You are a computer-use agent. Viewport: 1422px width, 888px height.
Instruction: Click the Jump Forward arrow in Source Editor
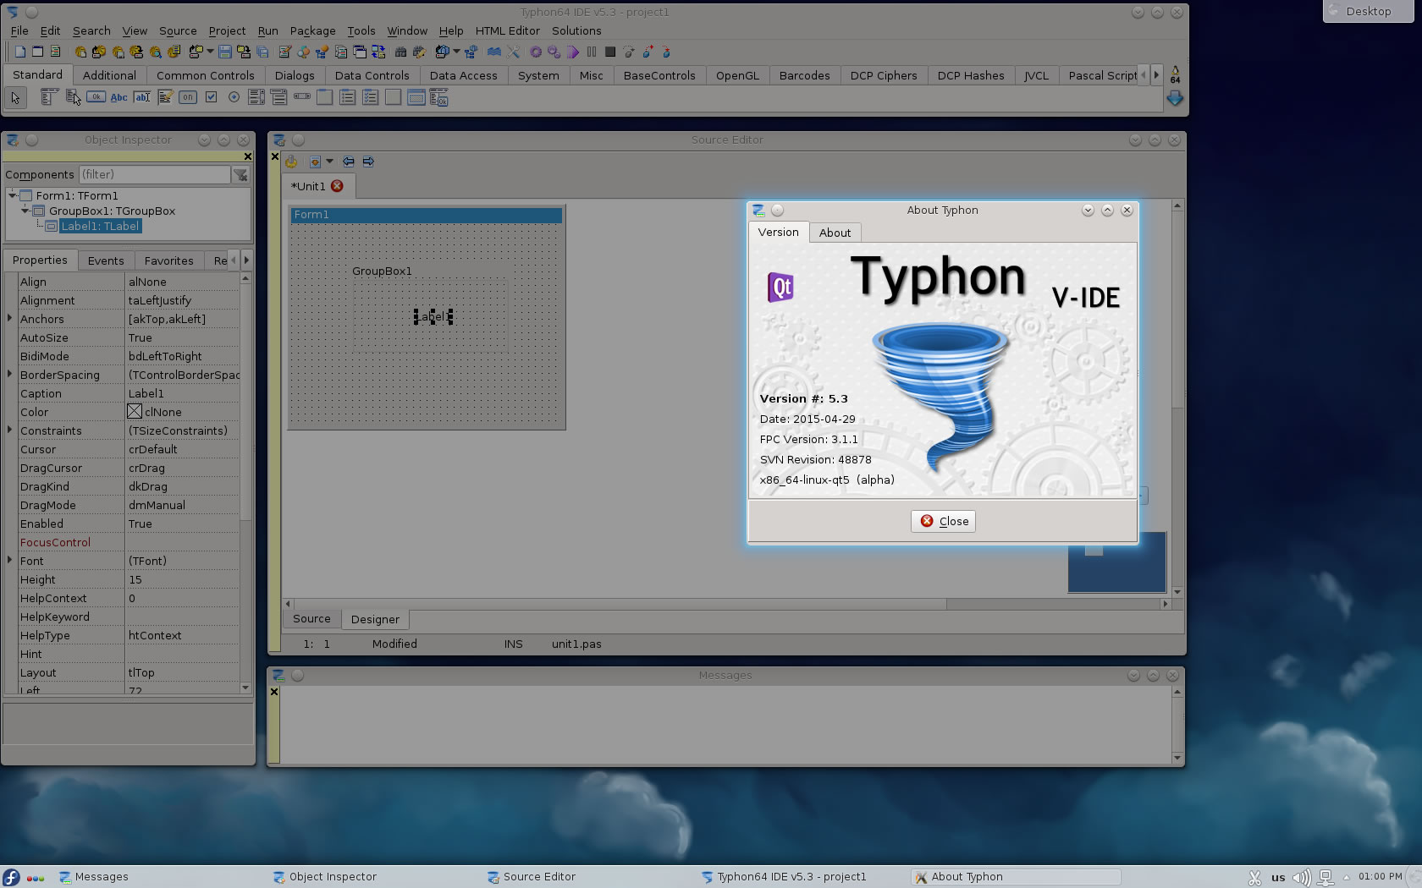368,162
